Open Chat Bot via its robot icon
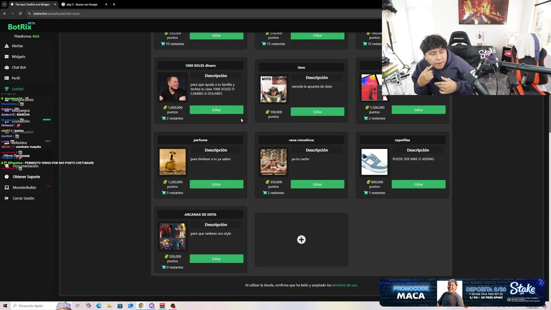The image size is (551, 310). (x=6, y=67)
